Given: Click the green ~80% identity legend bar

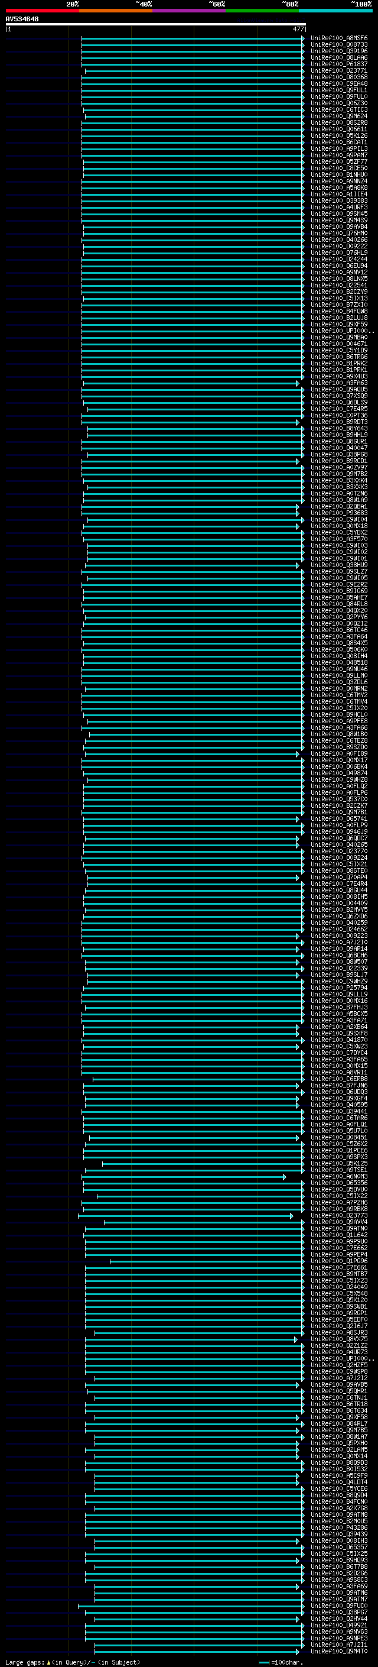Looking at the screenshot, I should click(262, 11).
